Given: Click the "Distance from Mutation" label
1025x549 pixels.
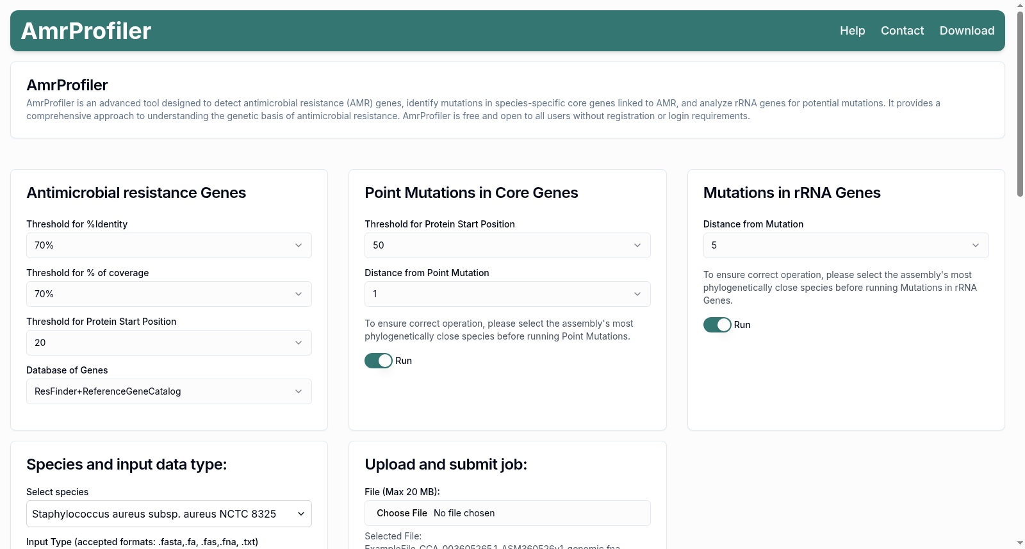Looking at the screenshot, I should point(753,224).
